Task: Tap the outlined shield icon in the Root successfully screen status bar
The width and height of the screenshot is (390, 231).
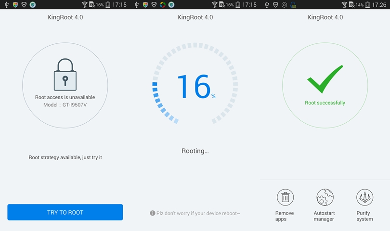Action: [x=275, y=4]
